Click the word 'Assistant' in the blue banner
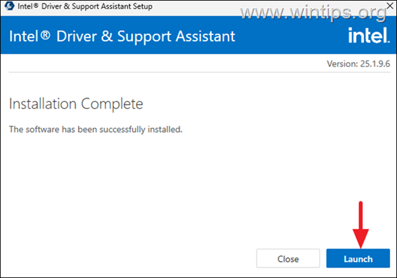 pos(205,36)
